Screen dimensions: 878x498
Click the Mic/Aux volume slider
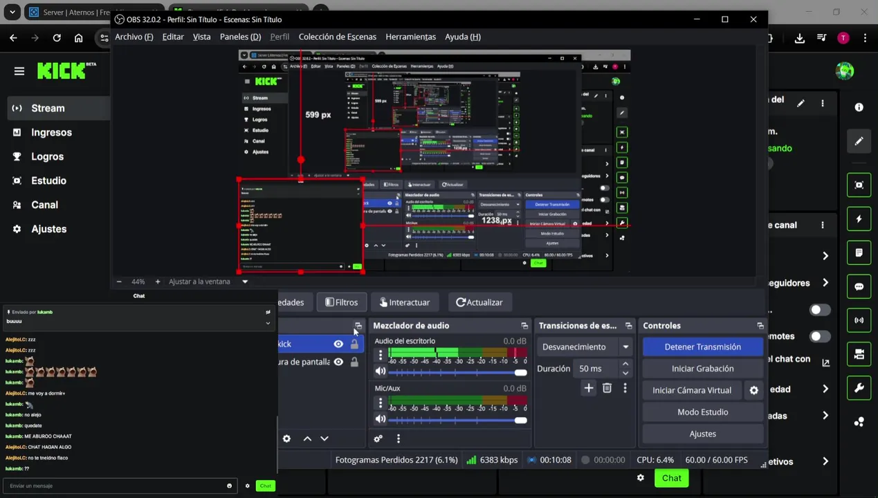point(457,419)
